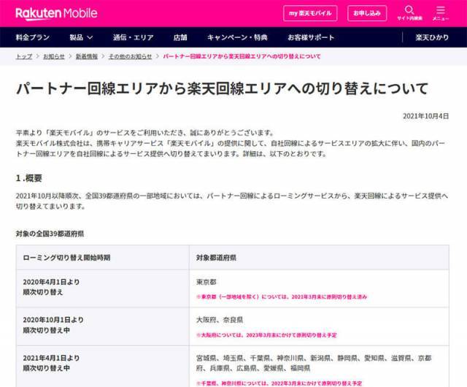Click the お知らせ breadcrumb link
Viewport: 467px width, 387px height.
click(53, 56)
